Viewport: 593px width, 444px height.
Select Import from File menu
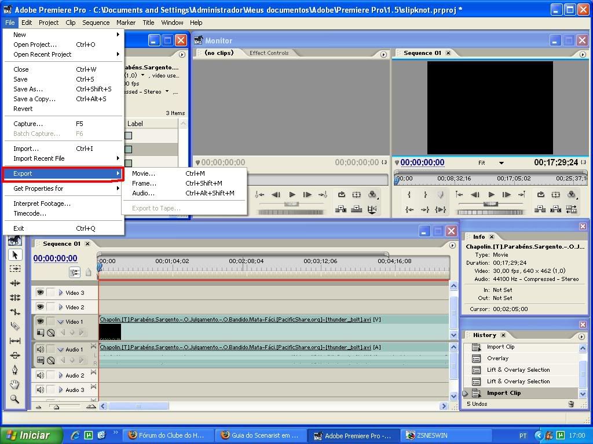point(63,149)
